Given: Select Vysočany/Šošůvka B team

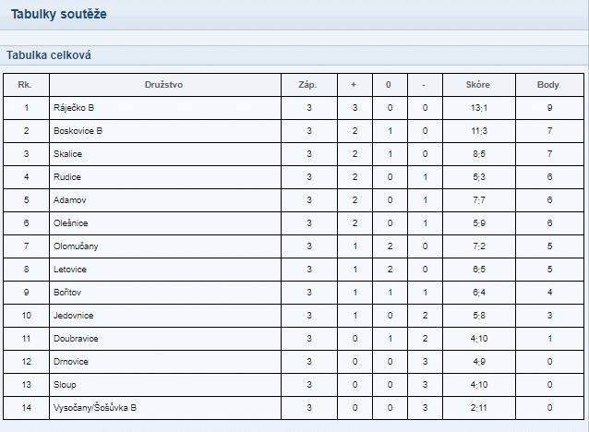Looking at the screenshot, I should click(95, 408).
